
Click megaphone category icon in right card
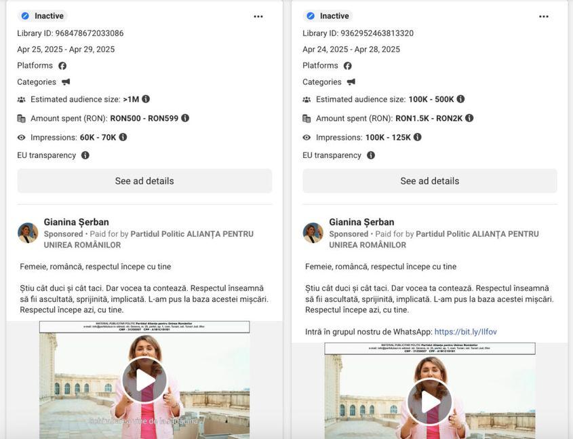click(x=351, y=82)
